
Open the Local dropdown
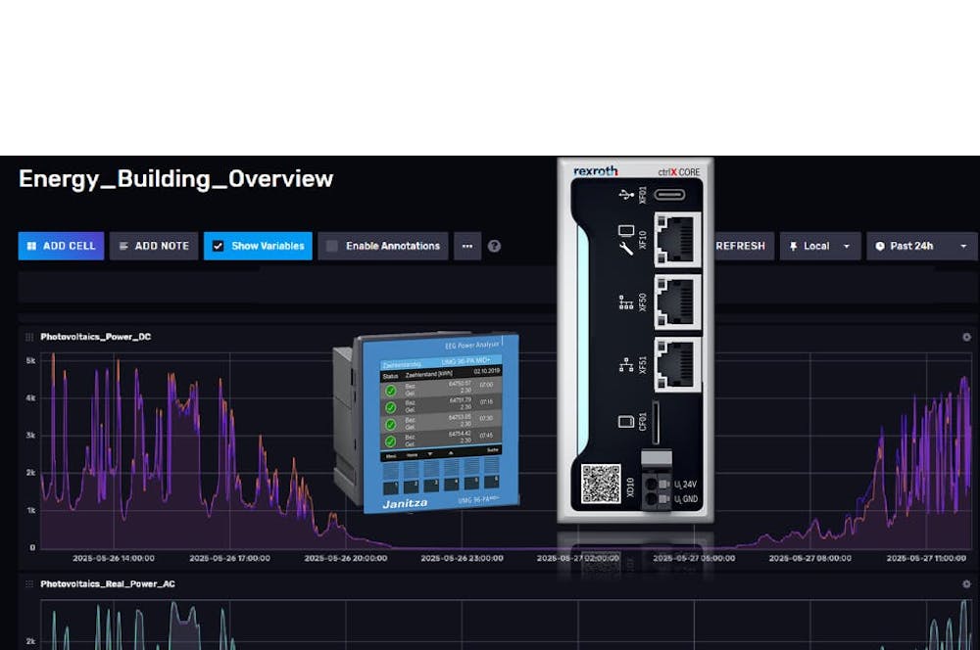coord(819,246)
